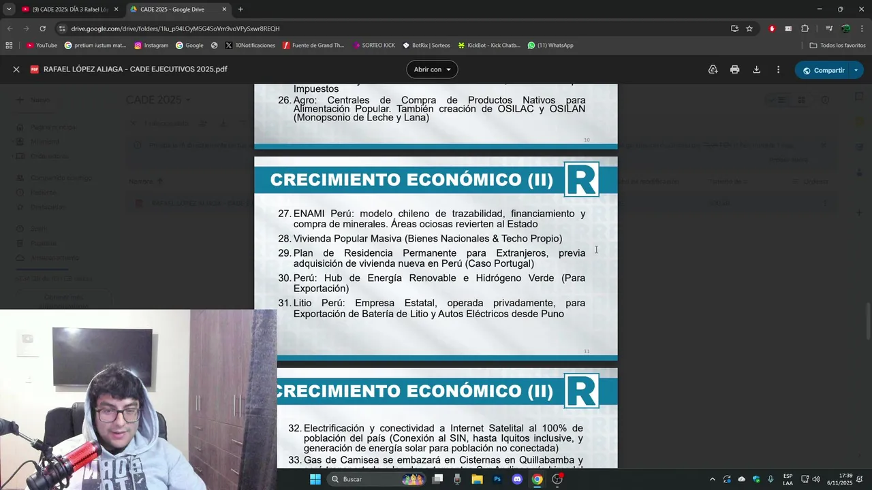The width and height of the screenshot is (872, 490).
Task: Open the pretium iustum bookmark
Action: [x=95, y=46]
